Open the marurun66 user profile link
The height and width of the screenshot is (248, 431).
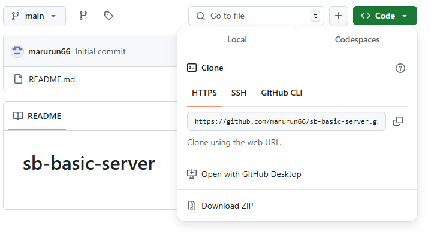click(x=49, y=51)
